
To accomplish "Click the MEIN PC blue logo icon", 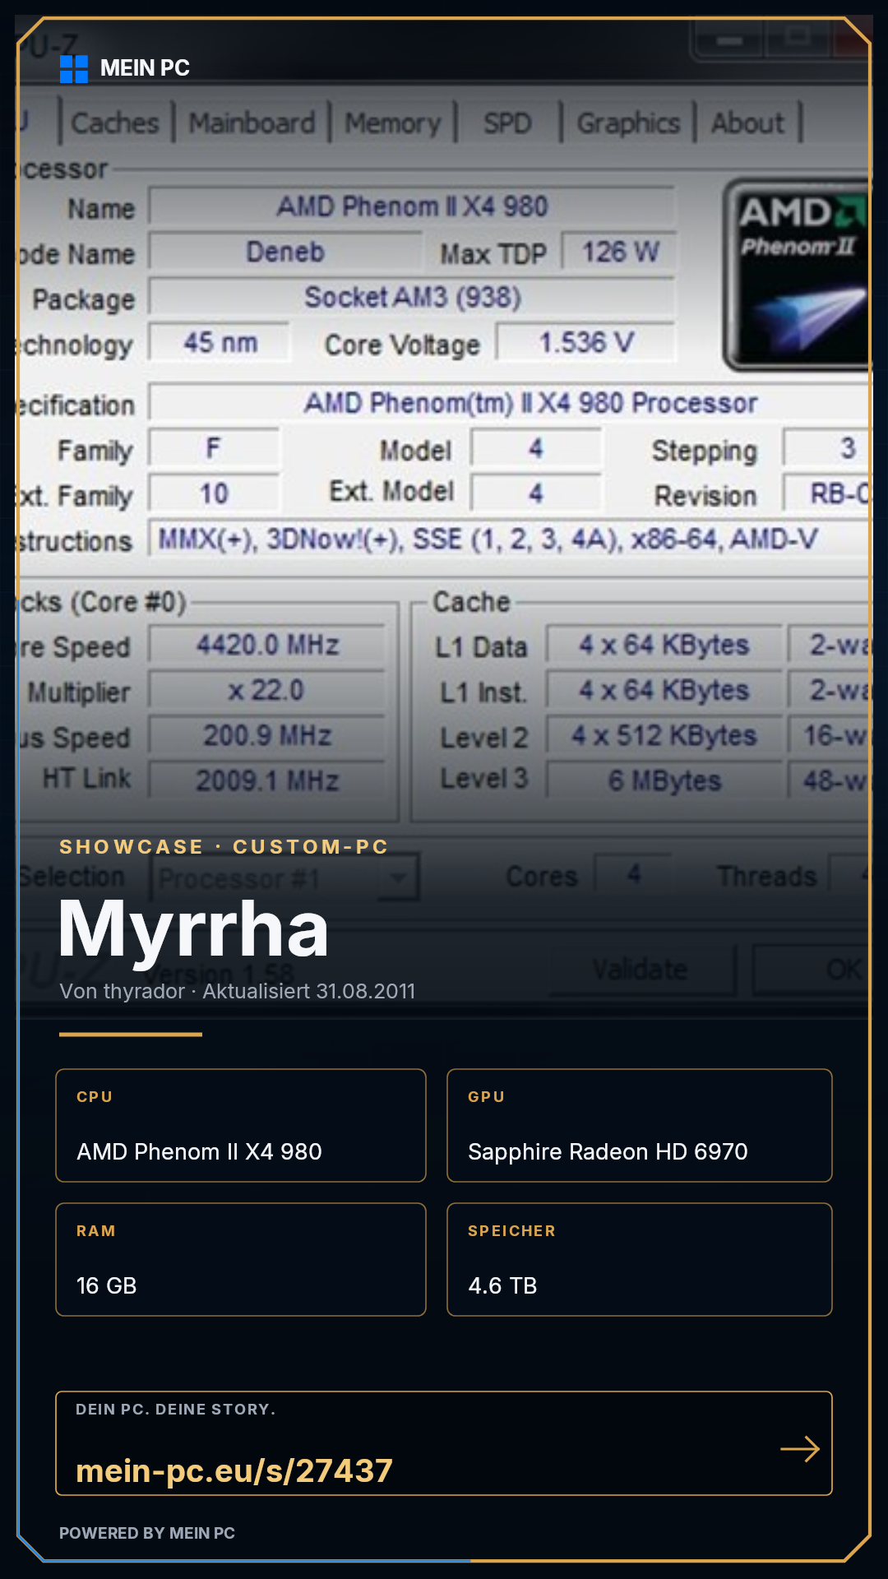I will [74, 69].
